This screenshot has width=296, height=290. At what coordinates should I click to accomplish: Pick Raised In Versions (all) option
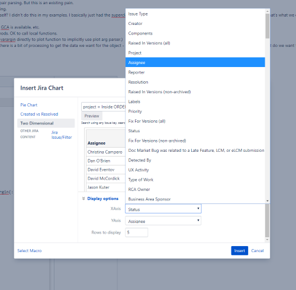pyautogui.click(x=195, y=43)
